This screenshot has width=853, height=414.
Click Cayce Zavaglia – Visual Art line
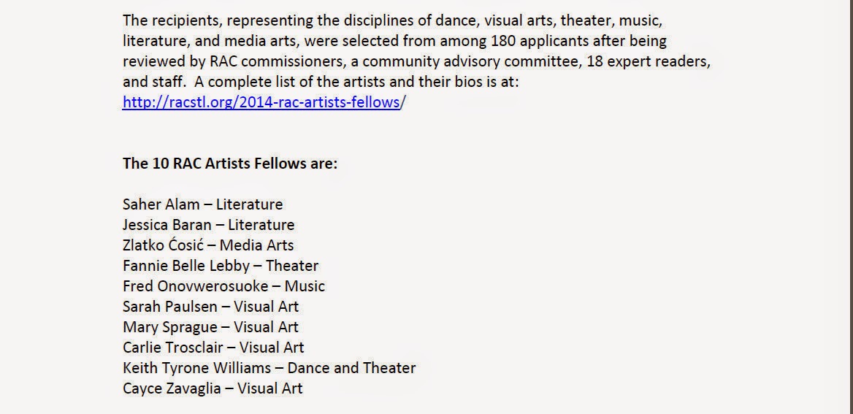point(213,388)
